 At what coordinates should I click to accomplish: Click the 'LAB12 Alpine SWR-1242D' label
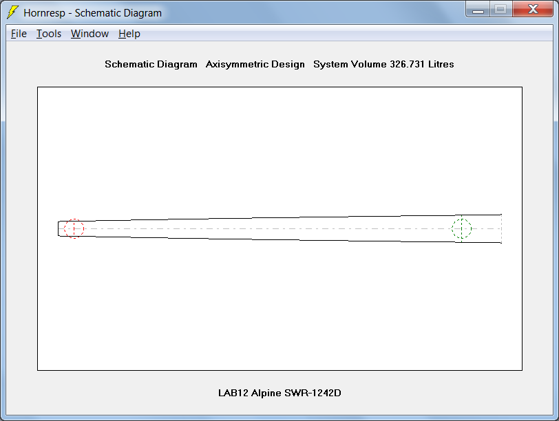pyautogui.click(x=279, y=393)
